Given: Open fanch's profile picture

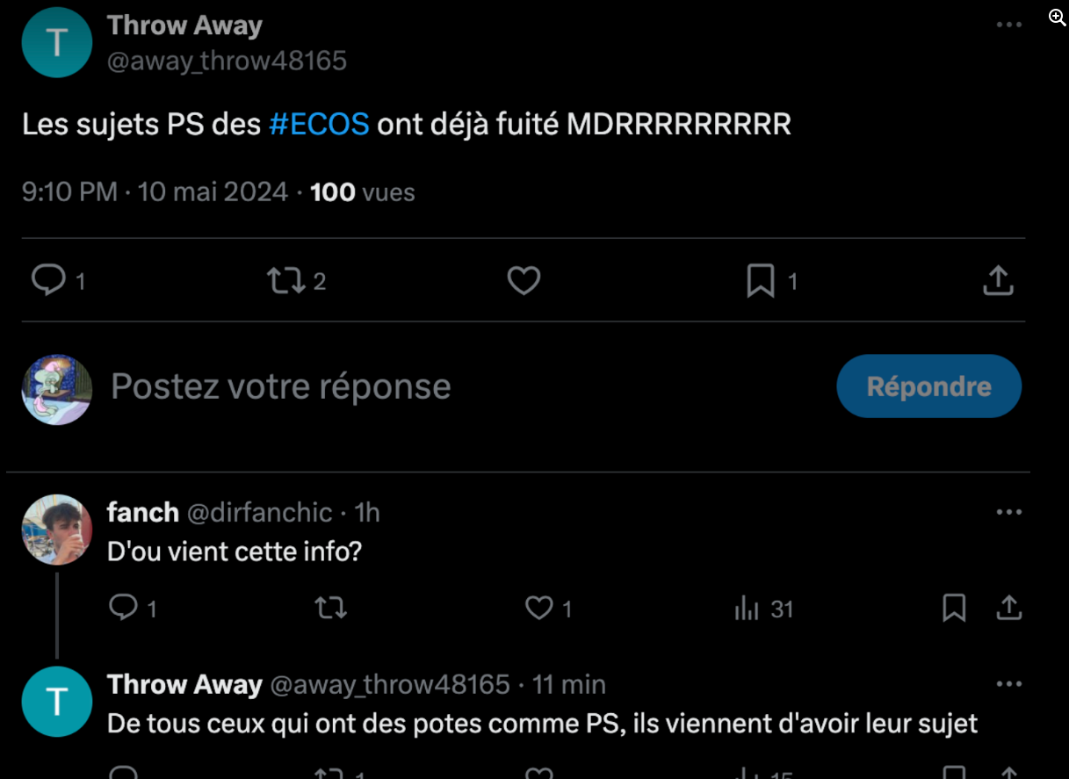Looking at the screenshot, I should click(57, 530).
